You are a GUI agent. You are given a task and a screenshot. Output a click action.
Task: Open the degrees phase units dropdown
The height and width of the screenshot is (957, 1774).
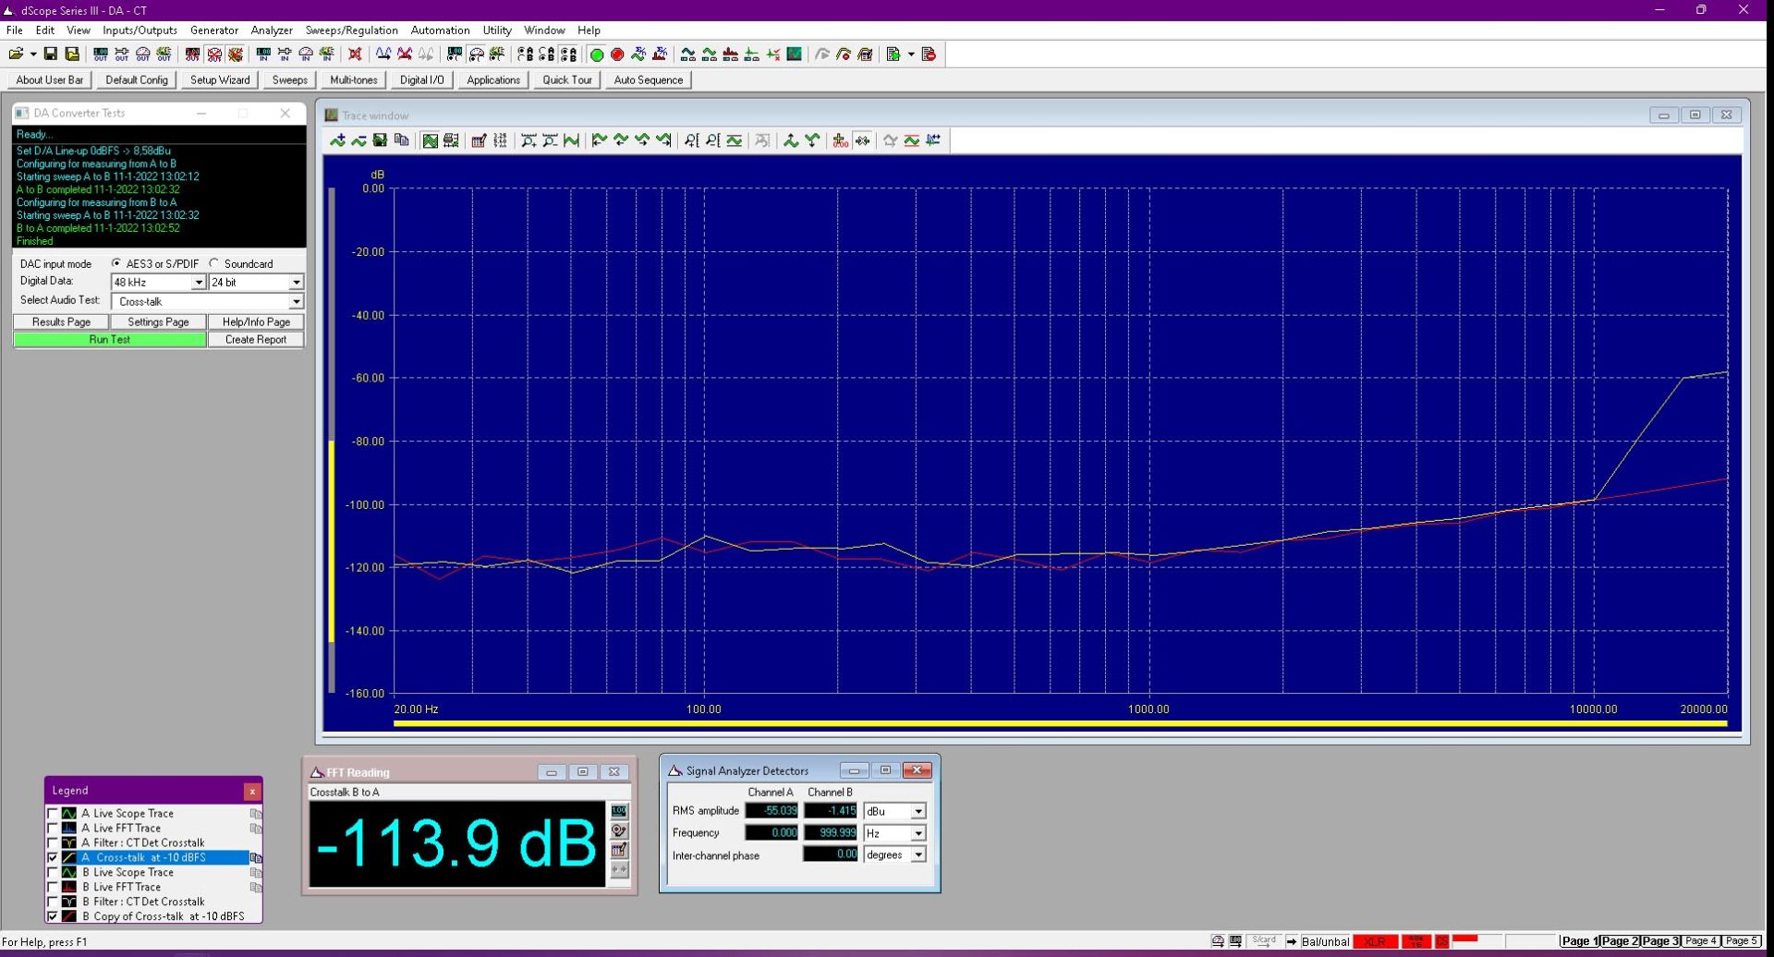(917, 856)
